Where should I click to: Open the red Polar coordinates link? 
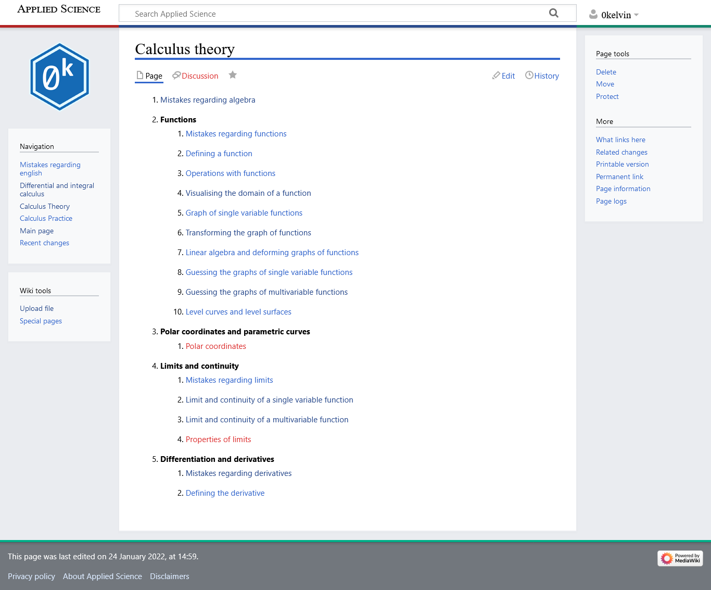(x=215, y=346)
